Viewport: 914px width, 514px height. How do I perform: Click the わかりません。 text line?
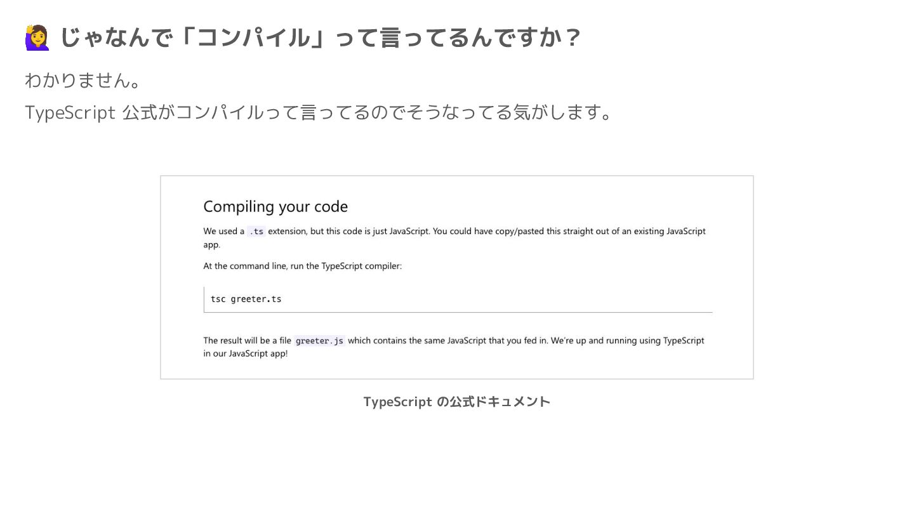coord(83,81)
